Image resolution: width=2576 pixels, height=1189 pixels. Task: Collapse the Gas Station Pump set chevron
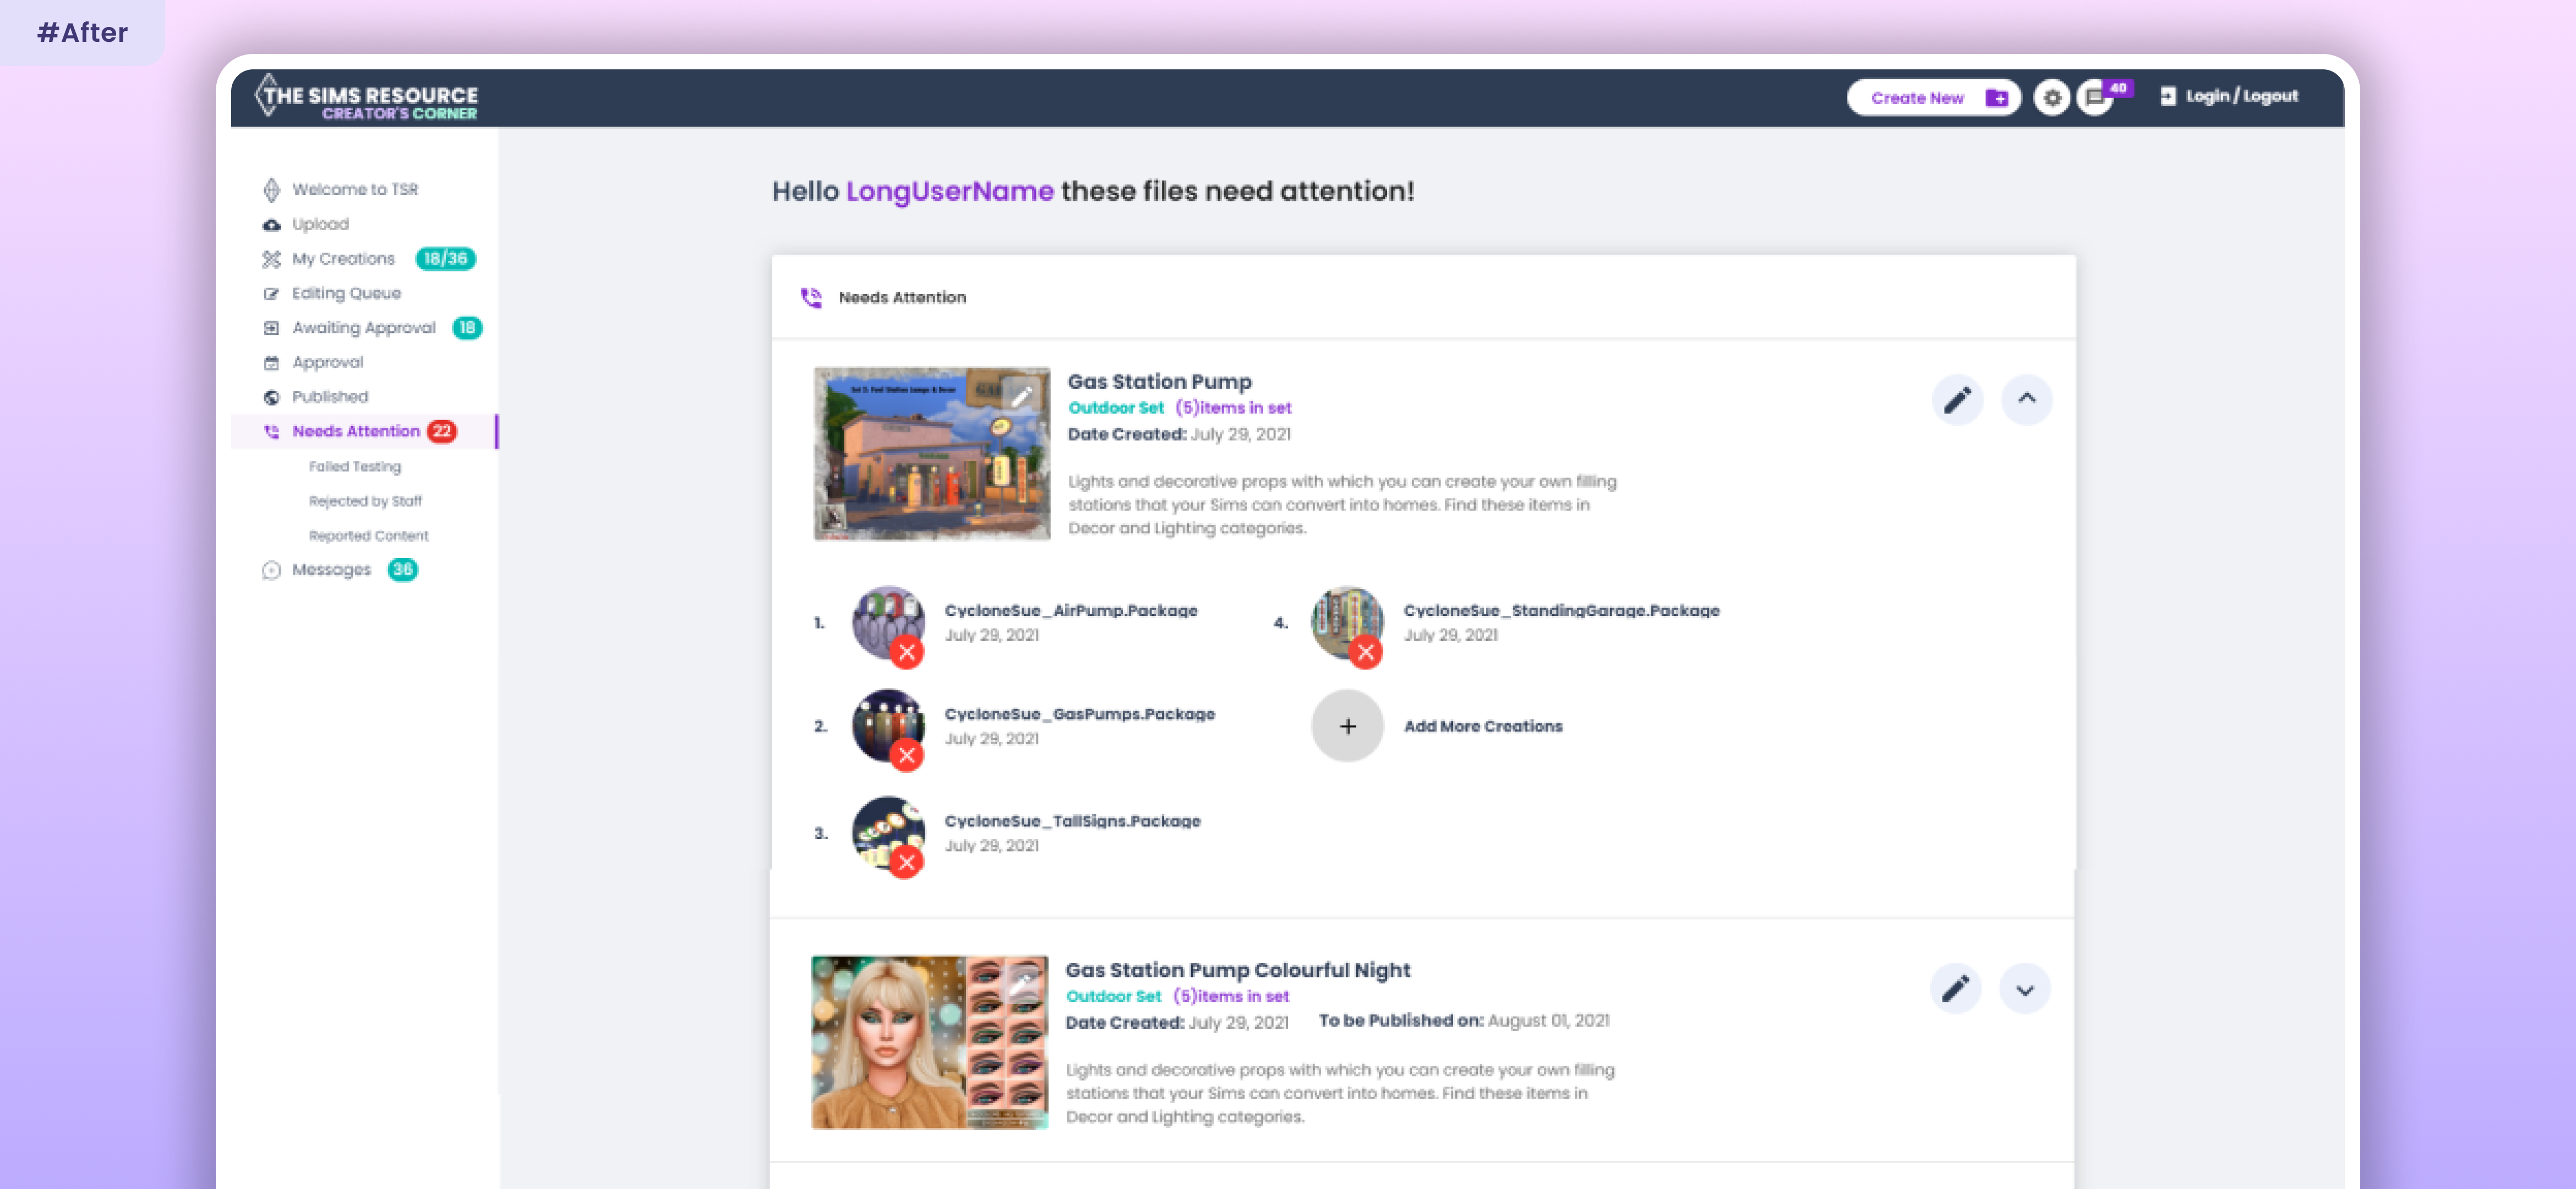2026,399
